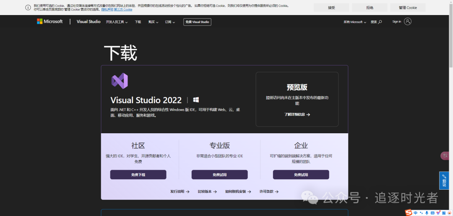Screen dimensions: 453x216
Task: Open the 发行说明 link
Action: click(180, 191)
